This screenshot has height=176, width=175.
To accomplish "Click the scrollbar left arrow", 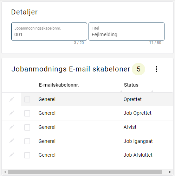I will (x=5, y=172).
